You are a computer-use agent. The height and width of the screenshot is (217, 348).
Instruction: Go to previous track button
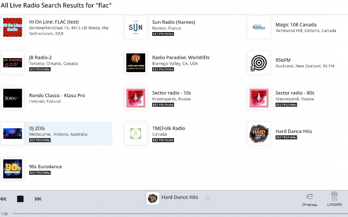tap(3, 199)
